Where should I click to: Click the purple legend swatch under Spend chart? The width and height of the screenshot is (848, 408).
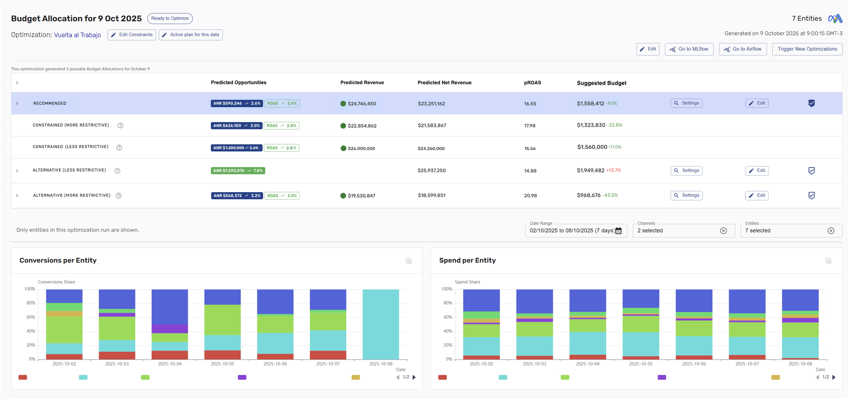pos(662,377)
